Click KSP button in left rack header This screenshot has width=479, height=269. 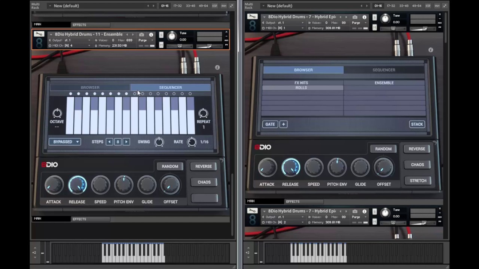coord(214,6)
